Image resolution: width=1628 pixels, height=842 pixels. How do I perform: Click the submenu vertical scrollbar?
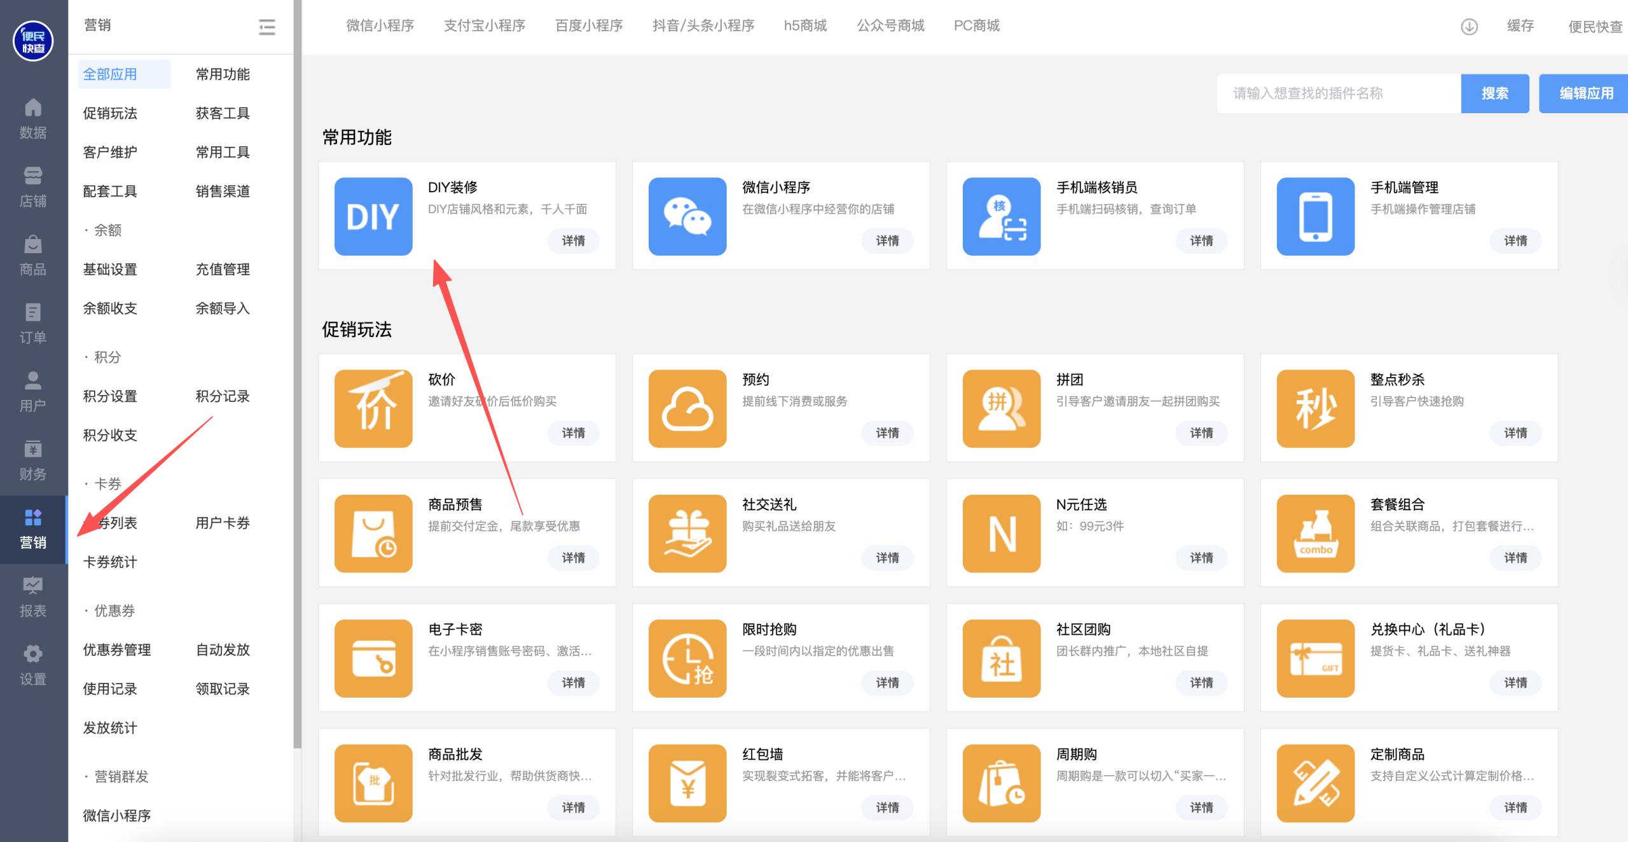pyautogui.click(x=297, y=382)
